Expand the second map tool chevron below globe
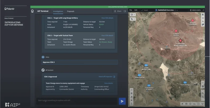This screenshot has width=210, height=108. click(x=134, y=19)
